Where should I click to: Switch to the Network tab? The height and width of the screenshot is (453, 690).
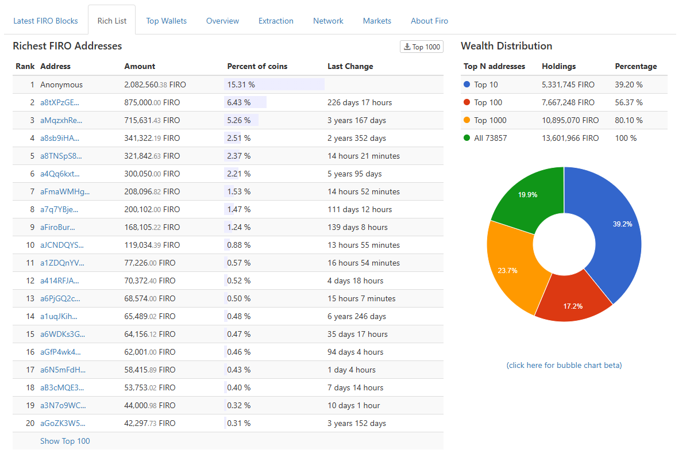pyautogui.click(x=328, y=21)
